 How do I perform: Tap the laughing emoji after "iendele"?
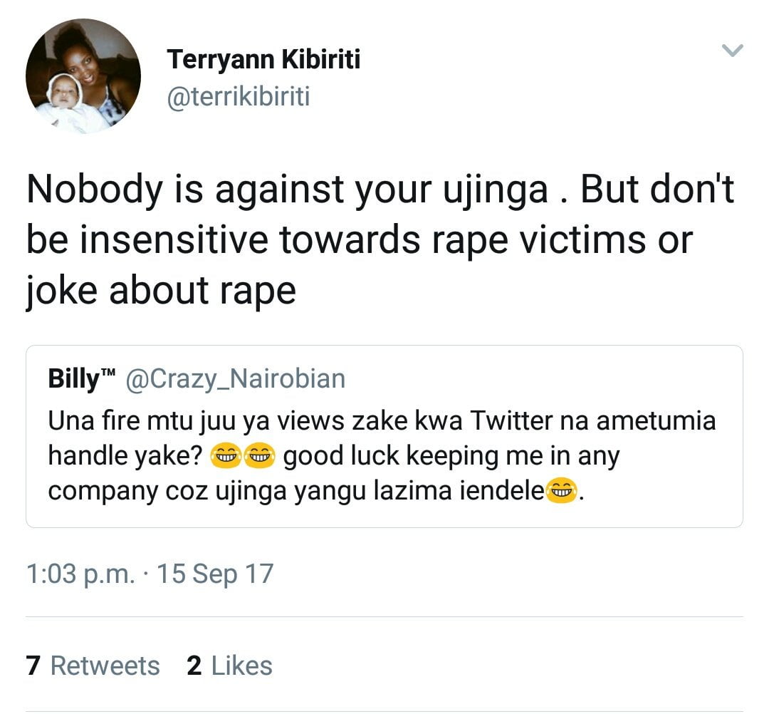tap(560, 491)
